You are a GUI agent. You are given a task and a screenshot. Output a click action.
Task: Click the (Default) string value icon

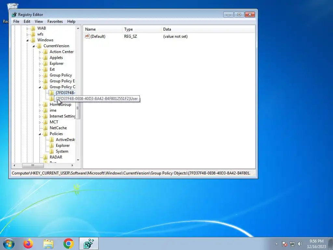click(87, 36)
